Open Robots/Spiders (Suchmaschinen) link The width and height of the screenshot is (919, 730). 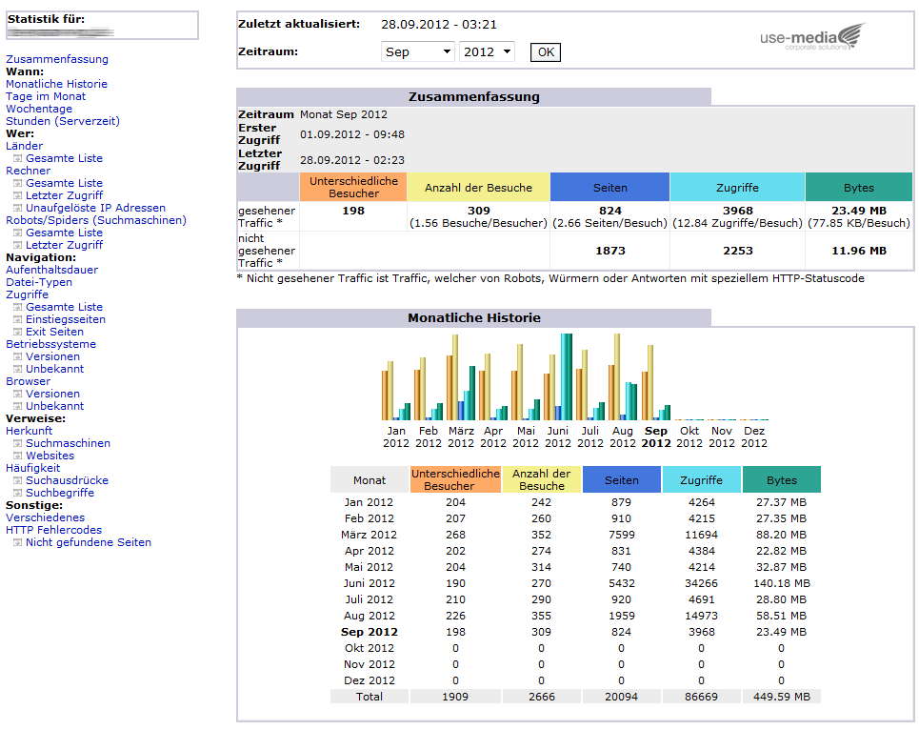click(96, 220)
